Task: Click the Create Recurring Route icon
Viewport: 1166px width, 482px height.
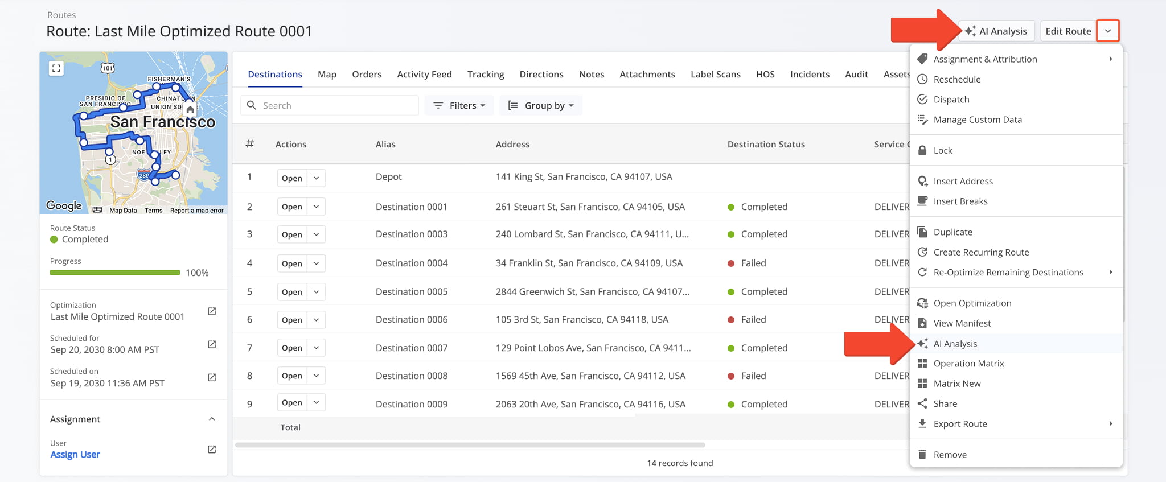Action: (922, 252)
